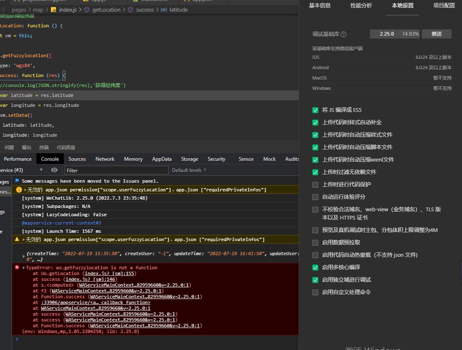Click the success cube icon in breadcrumb
This screenshot has width=462, height=350.
pos(131,10)
